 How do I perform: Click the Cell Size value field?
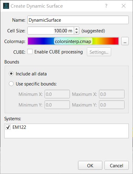[51, 31]
